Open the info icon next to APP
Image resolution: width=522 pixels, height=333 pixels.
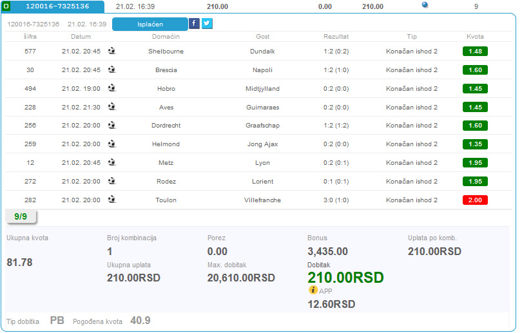(x=313, y=290)
